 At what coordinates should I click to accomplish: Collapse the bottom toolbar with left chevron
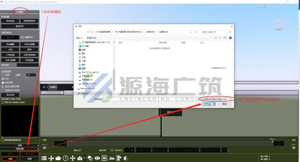(85, 158)
